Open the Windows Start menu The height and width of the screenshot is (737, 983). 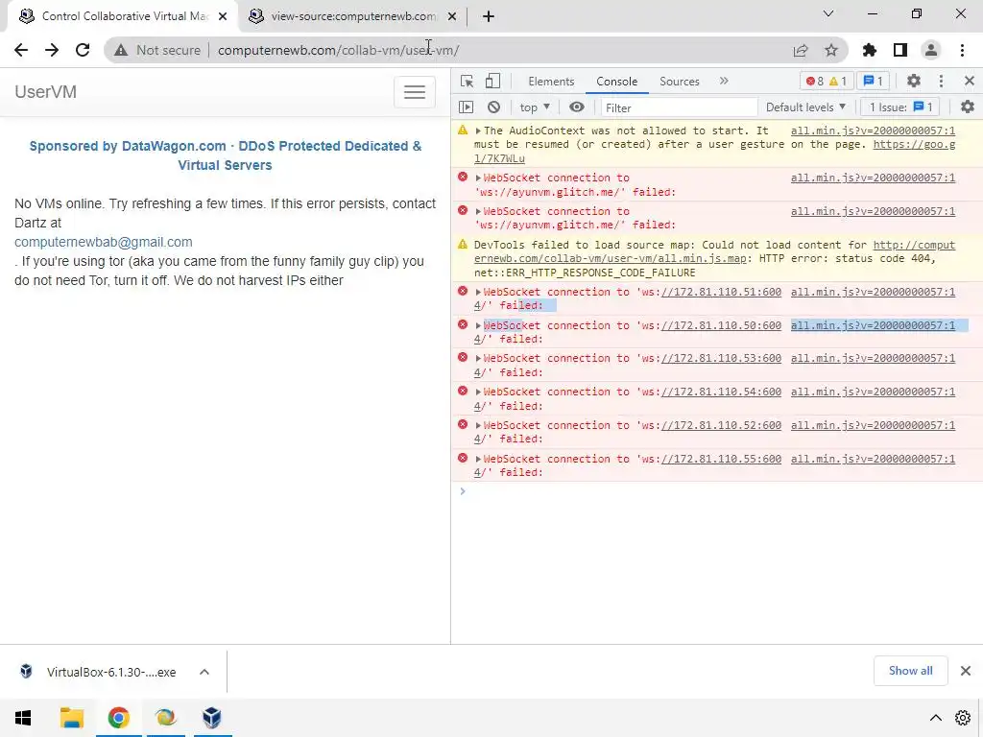(x=23, y=718)
